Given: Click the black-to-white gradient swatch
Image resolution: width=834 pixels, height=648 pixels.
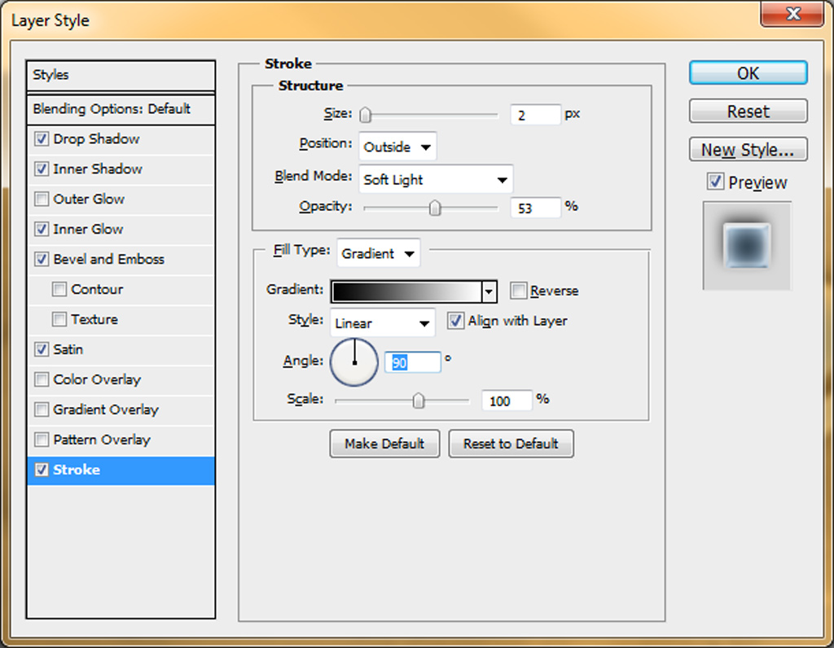Looking at the screenshot, I should coord(406,291).
